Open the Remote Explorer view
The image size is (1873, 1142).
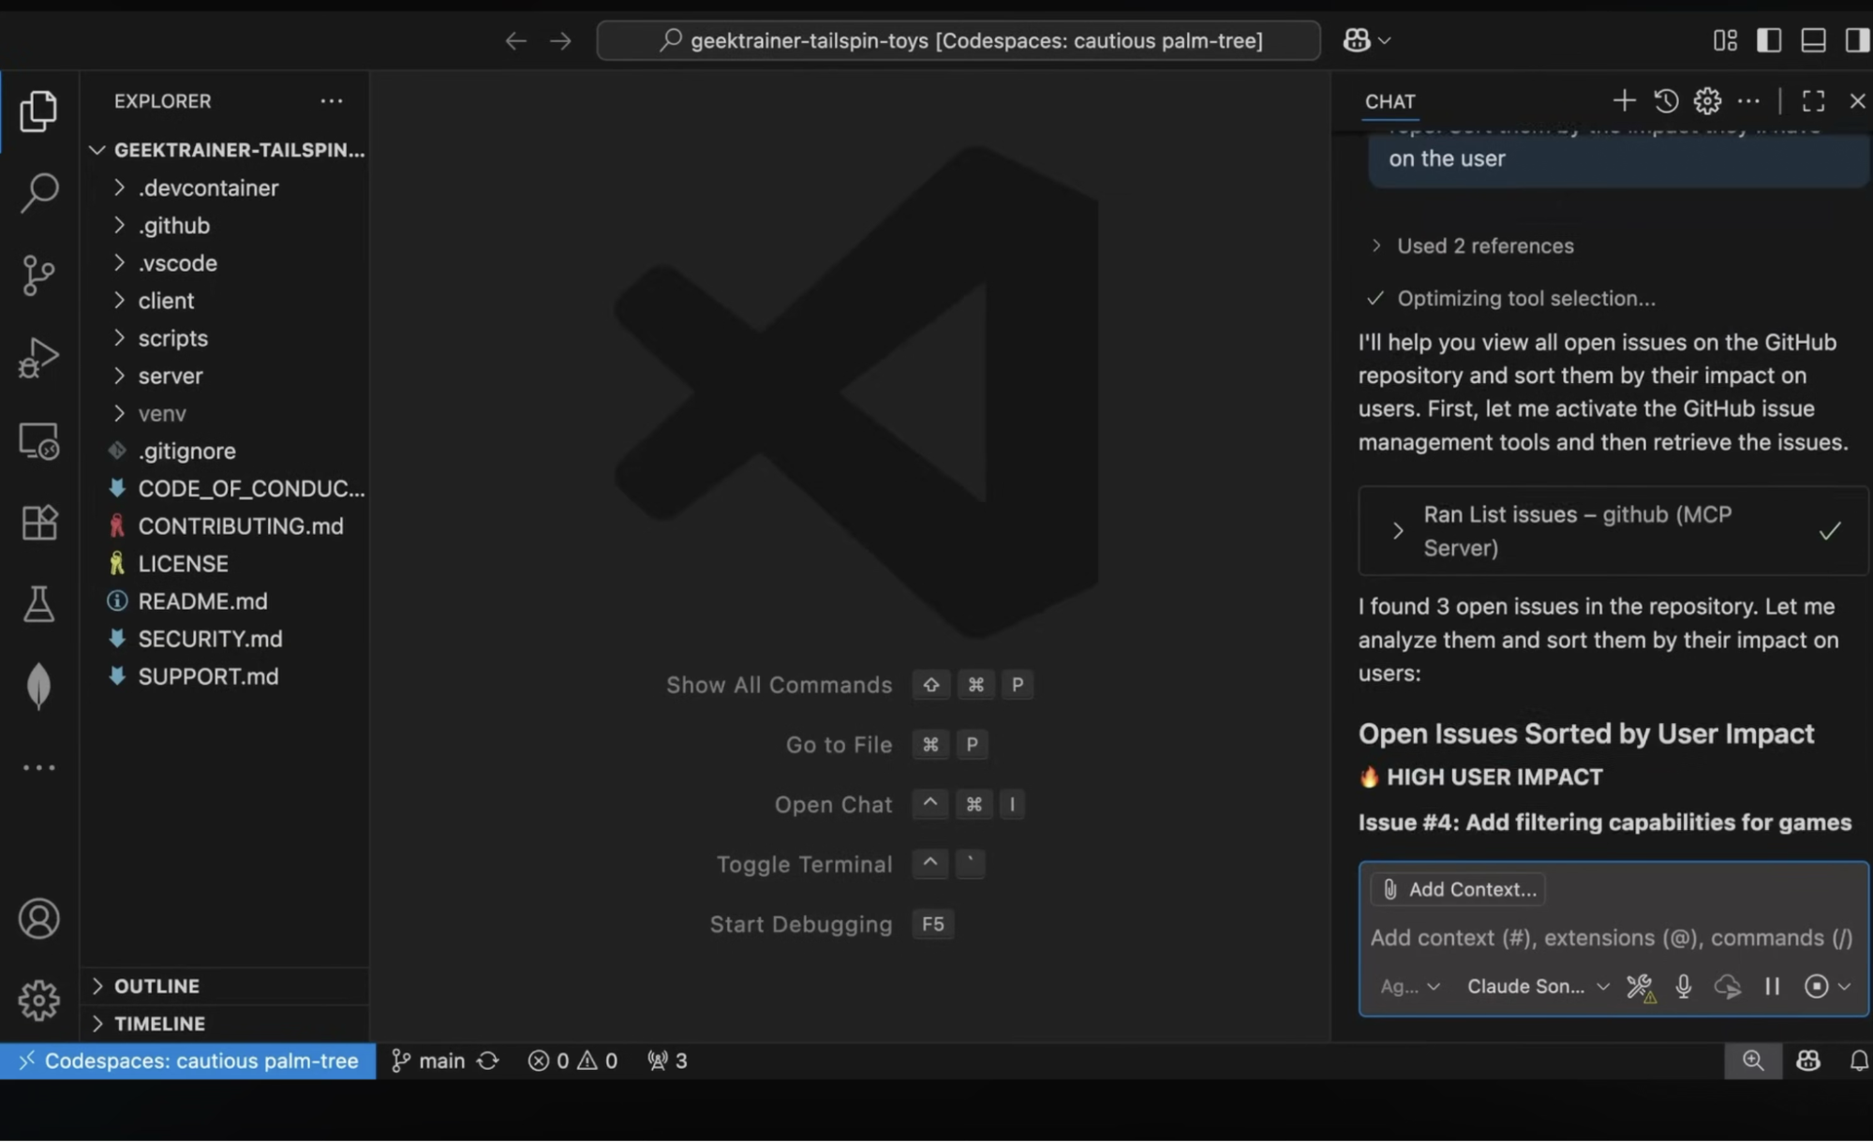pos(38,440)
